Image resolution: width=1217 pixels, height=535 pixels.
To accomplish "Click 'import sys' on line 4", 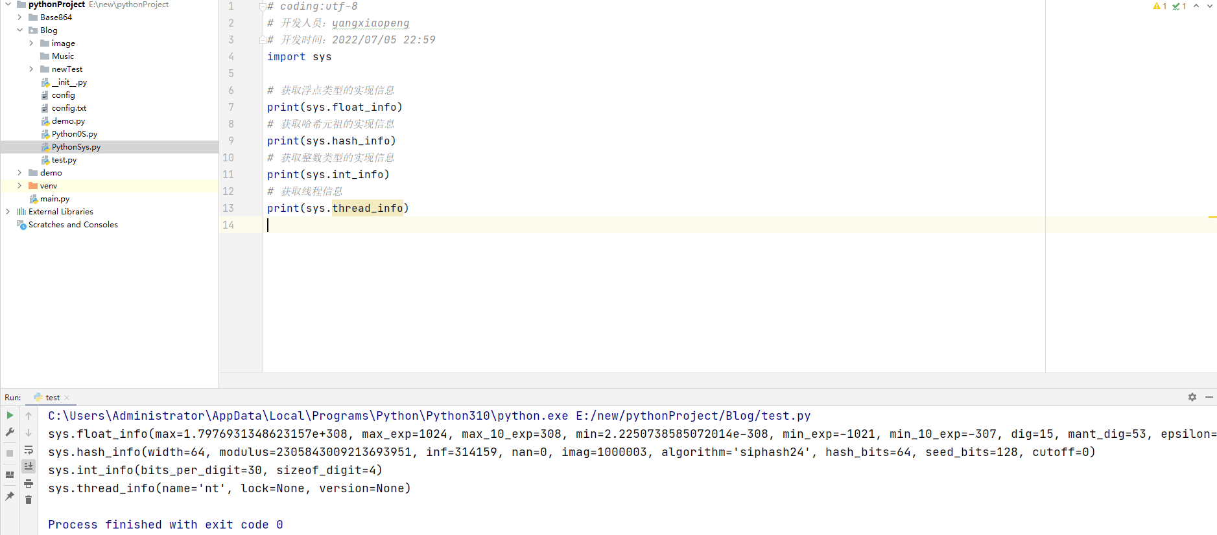I will 299,57.
